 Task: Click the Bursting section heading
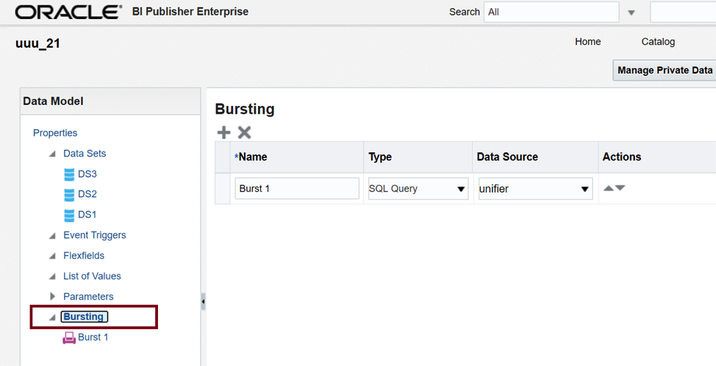point(245,109)
